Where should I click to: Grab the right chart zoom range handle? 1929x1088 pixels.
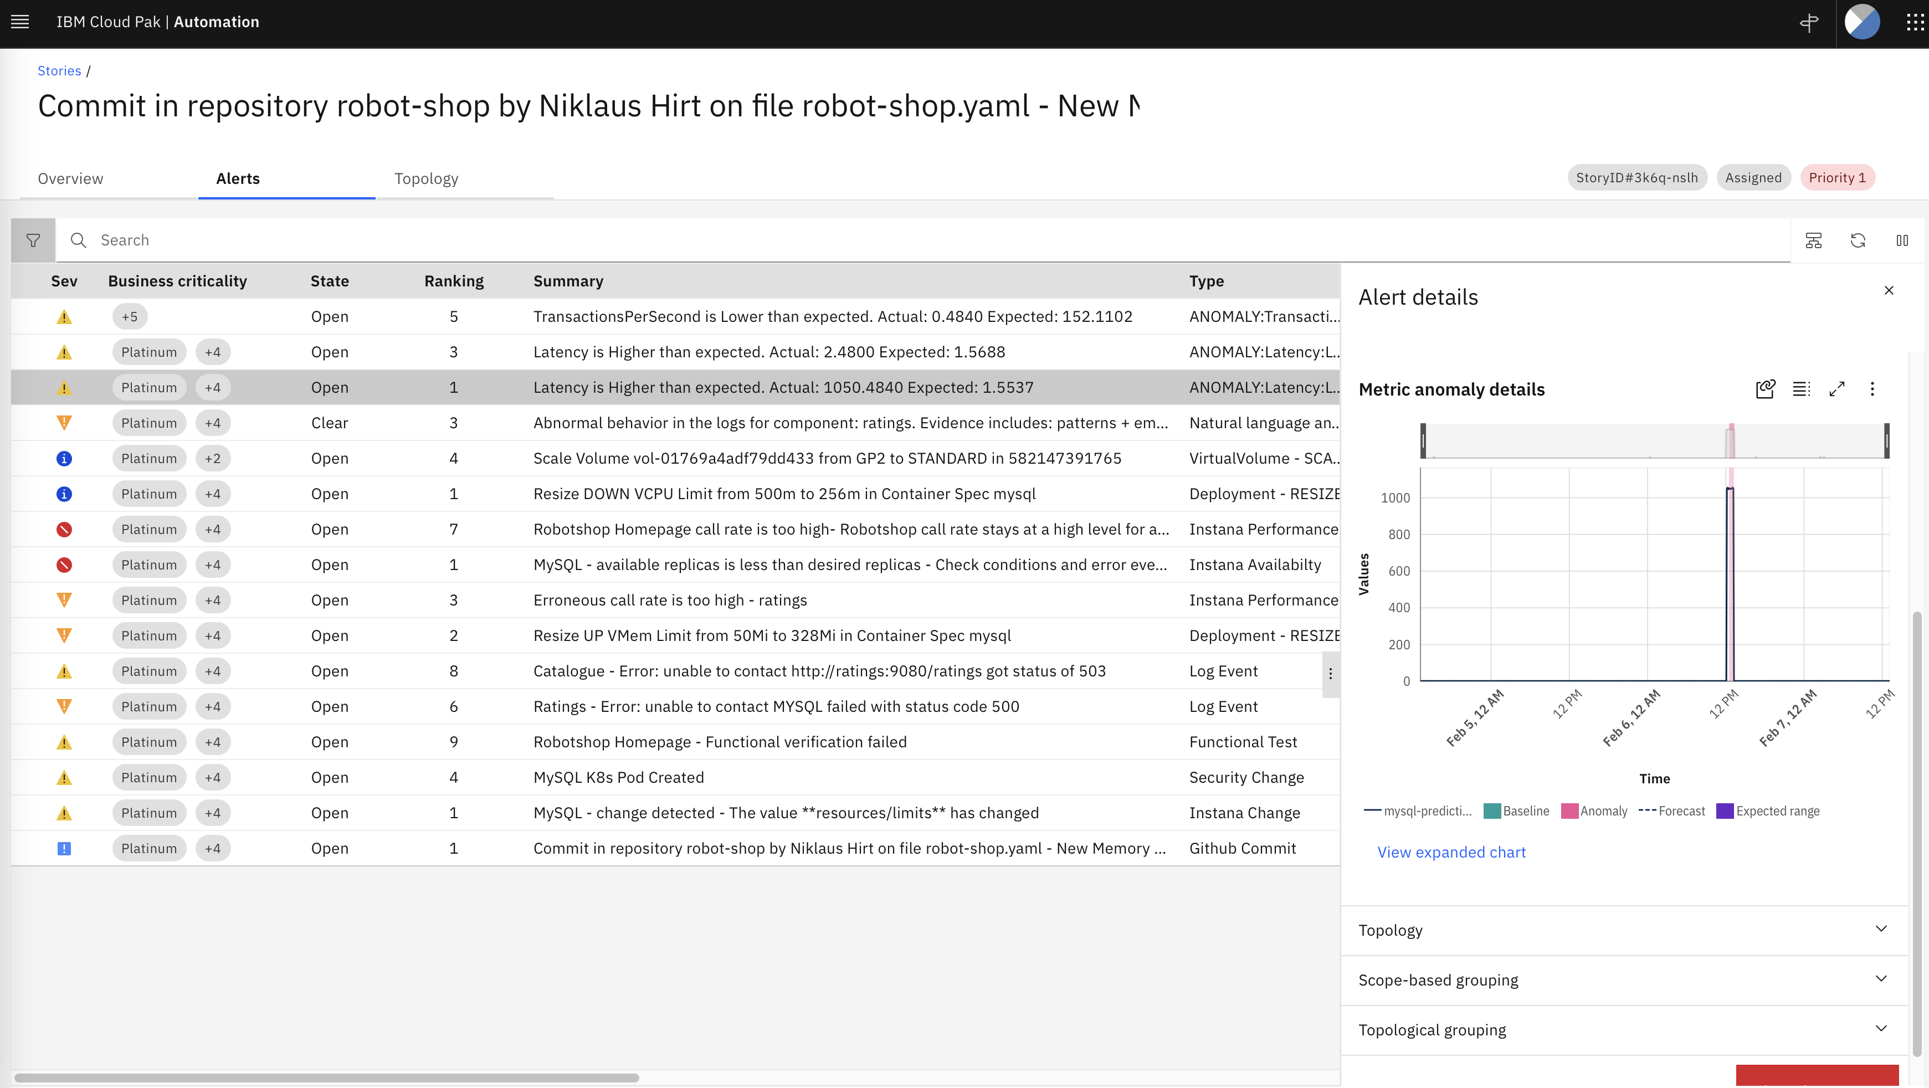coord(1887,441)
